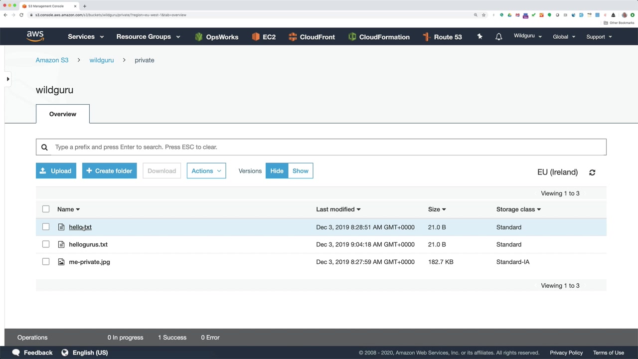Viewport: 638px width, 359px height.
Task: Go to the CloudFront shortcut
Action: pos(312,37)
